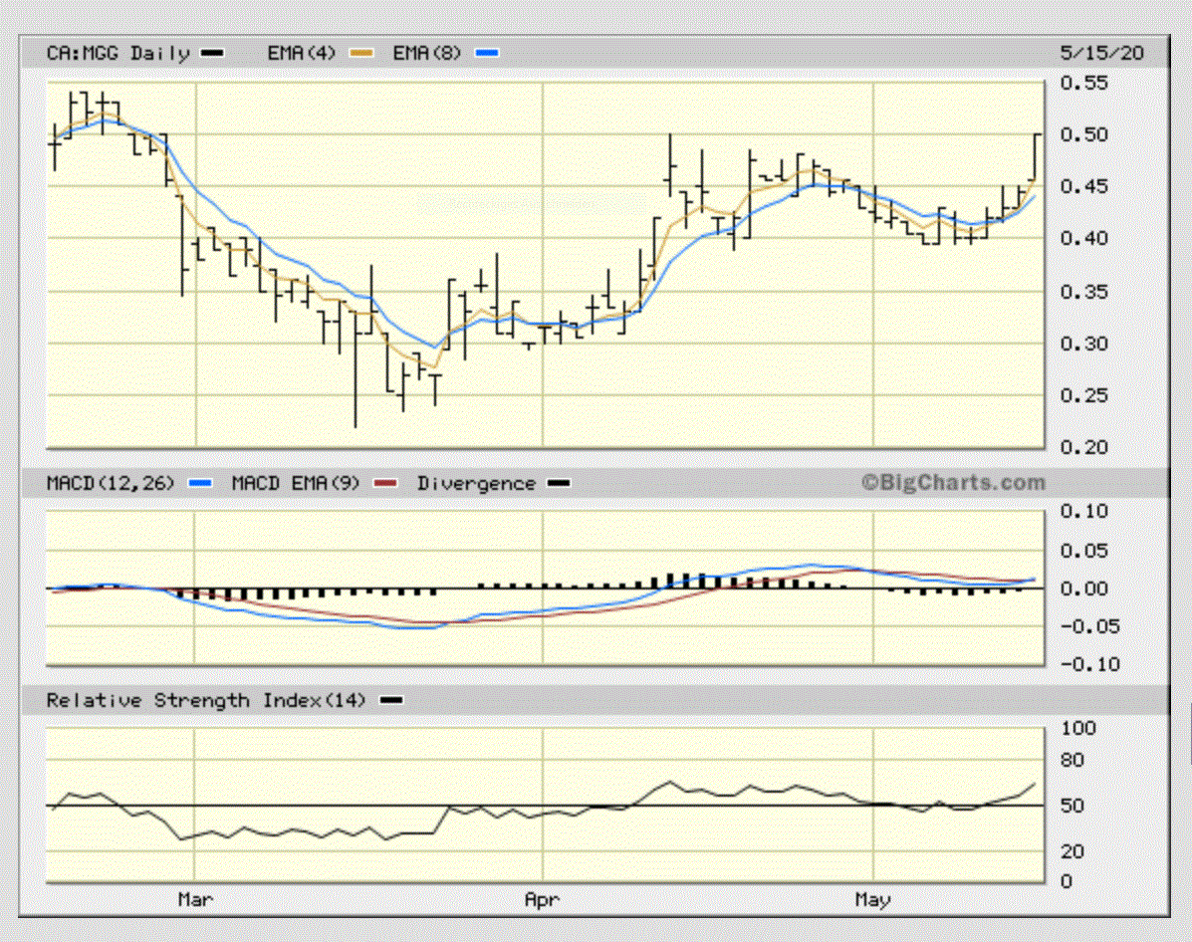Click the 0.55 price axis label
Image resolution: width=1192 pixels, height=942 pixels.
click(1082, 84)
